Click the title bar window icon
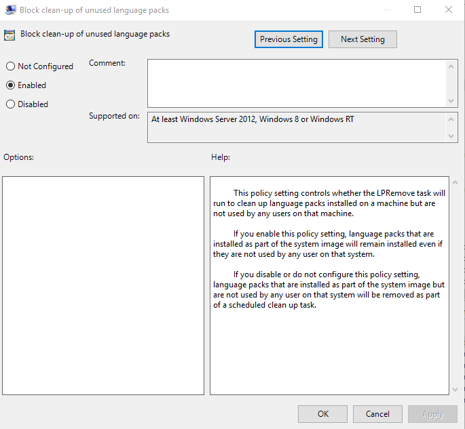 (11, 10)
